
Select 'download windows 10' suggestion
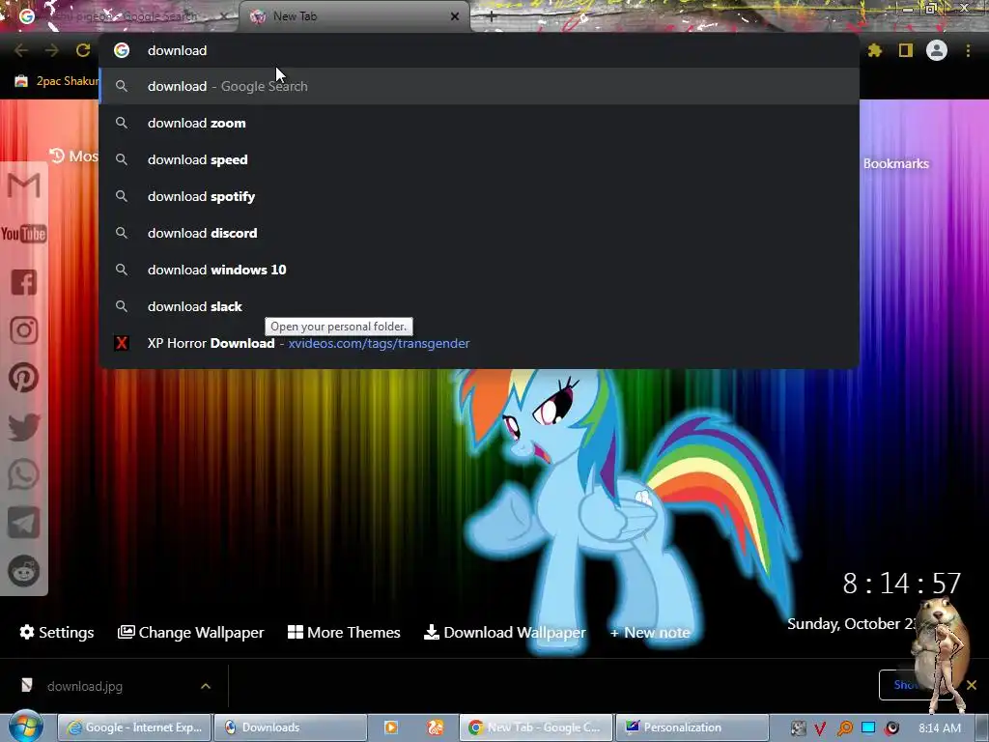[479, 270]
